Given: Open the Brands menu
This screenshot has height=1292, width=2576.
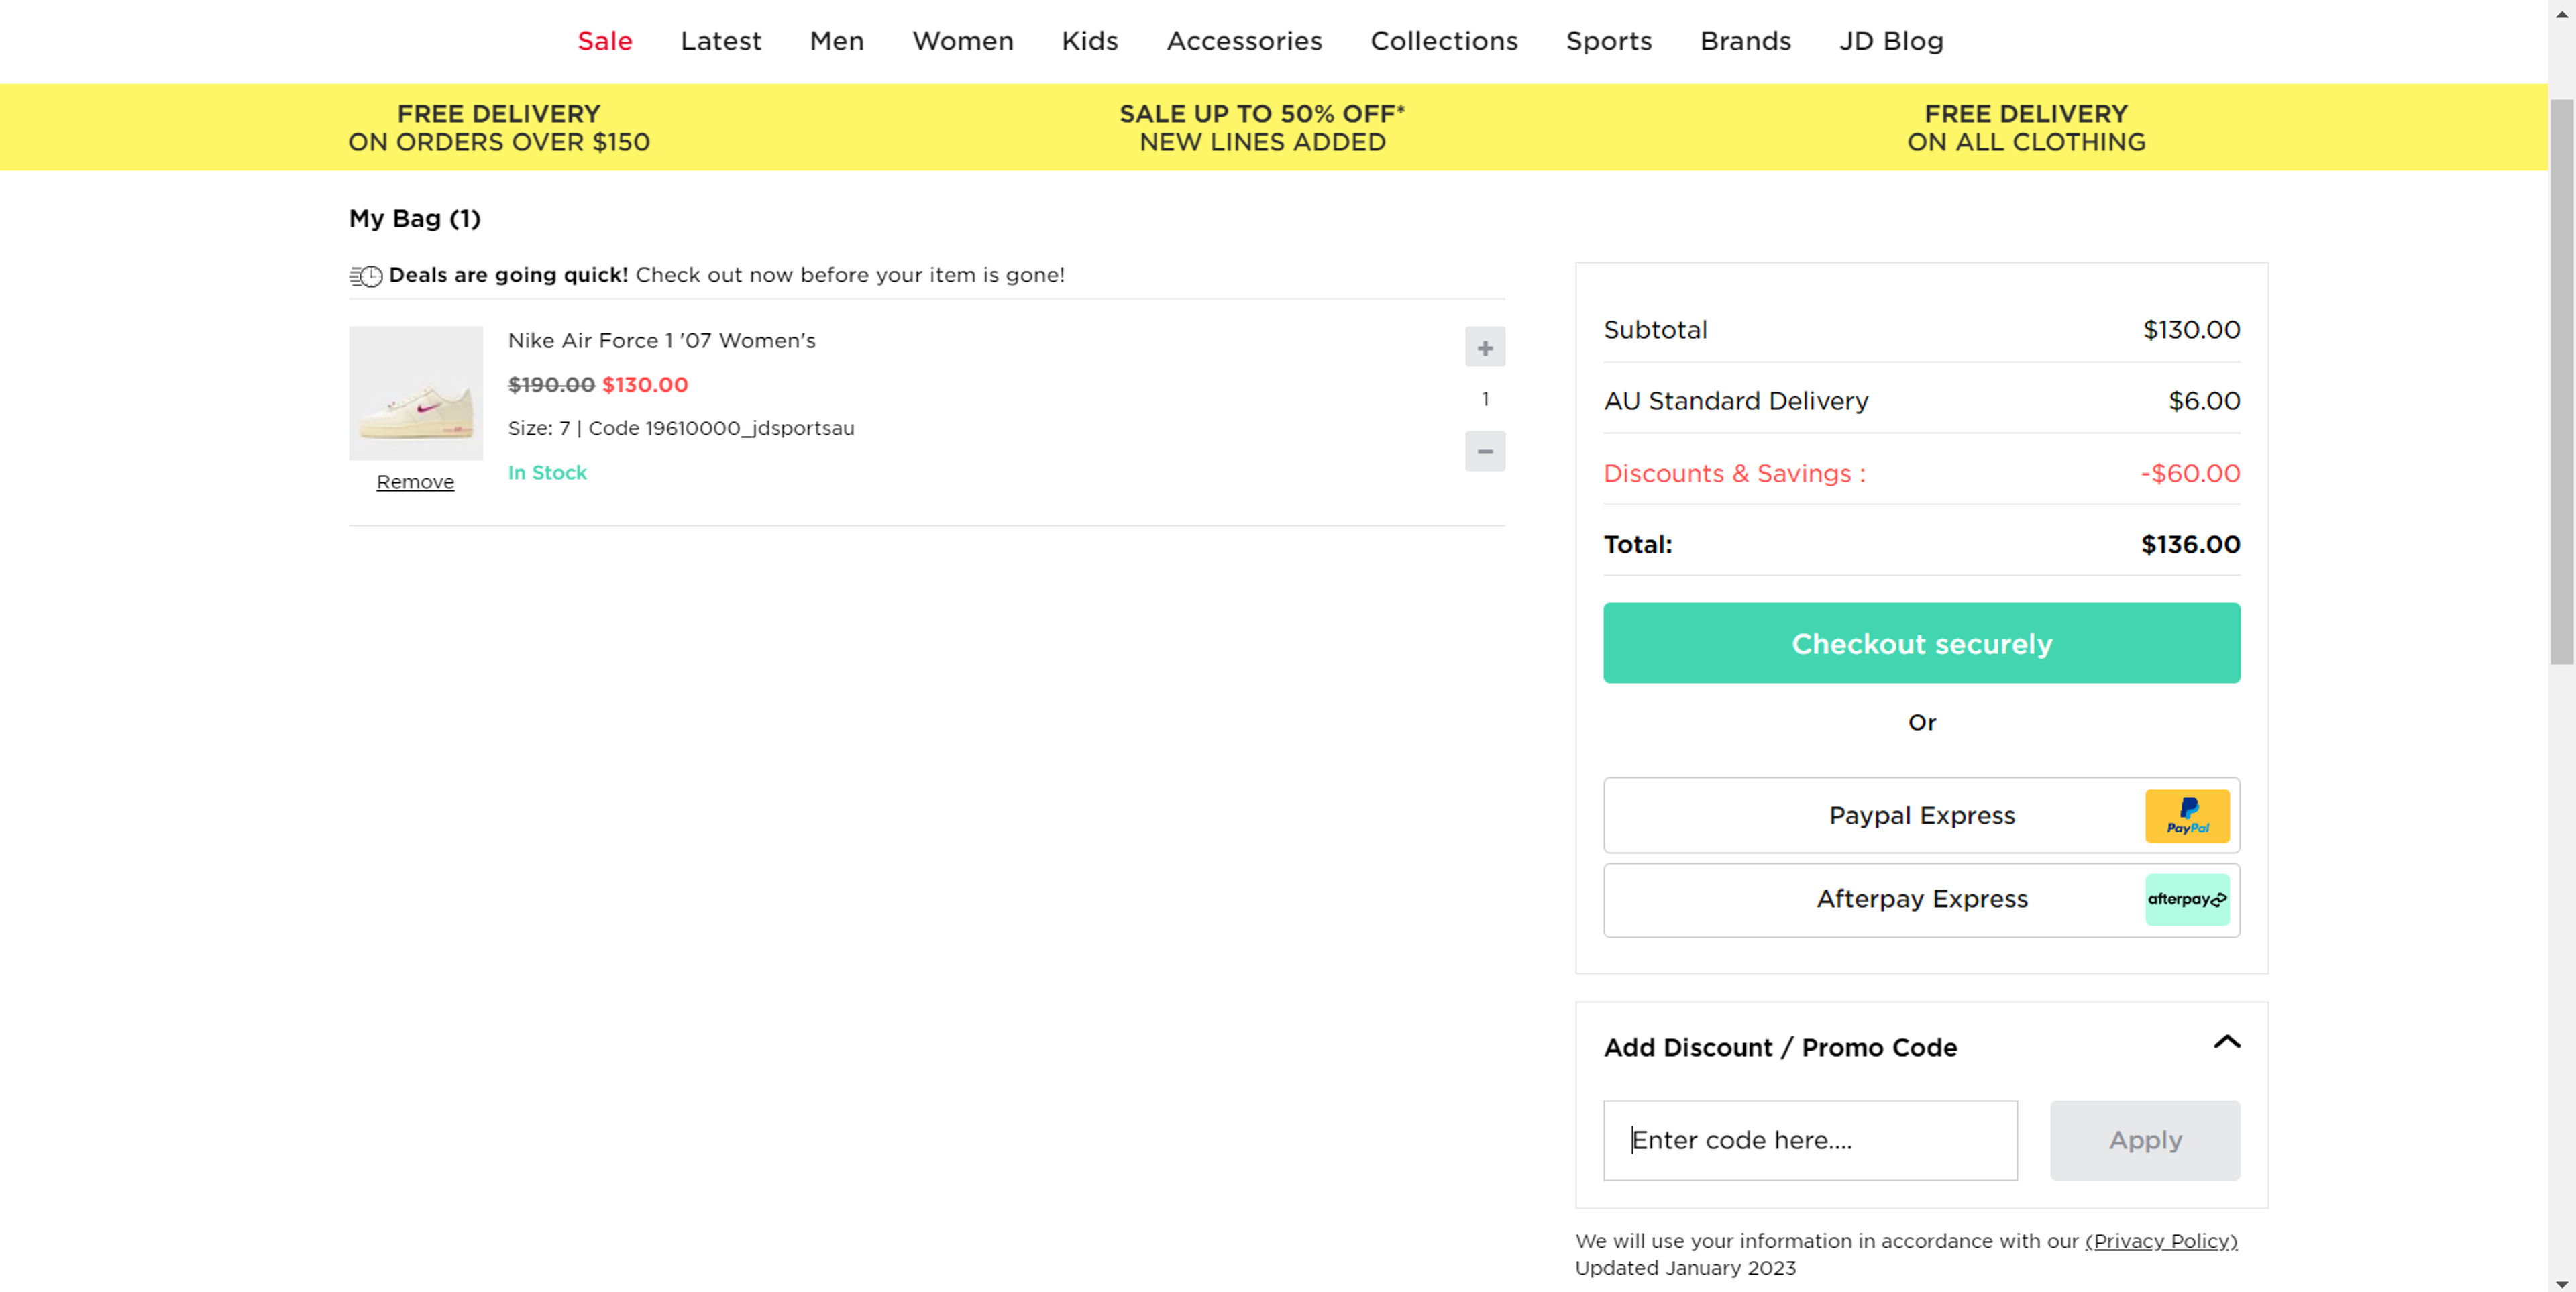Looking at the screenshot, I should (x=1745, y=41).
